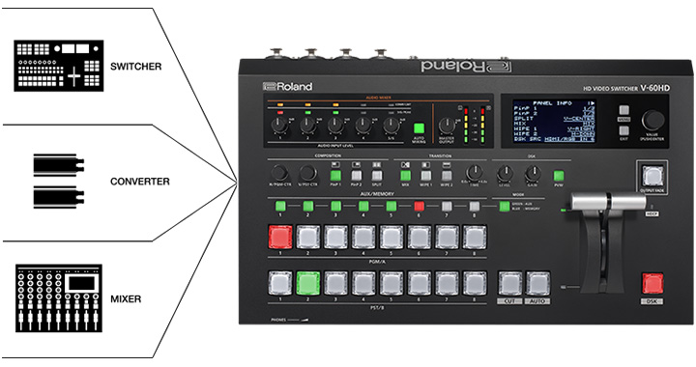
Task: Click the T-bar video fader handle
Action: (608, 202)
